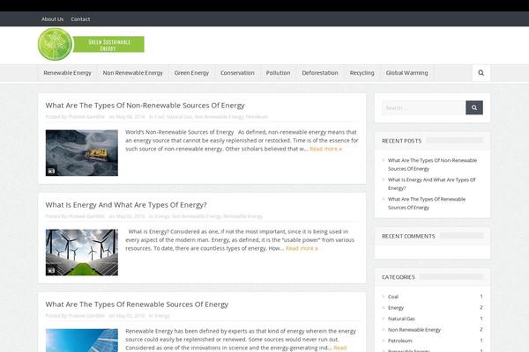This screenshot has height=352, width=529.
Task: Open the Petroleum category in sidebar
Action: coord(400,341)
